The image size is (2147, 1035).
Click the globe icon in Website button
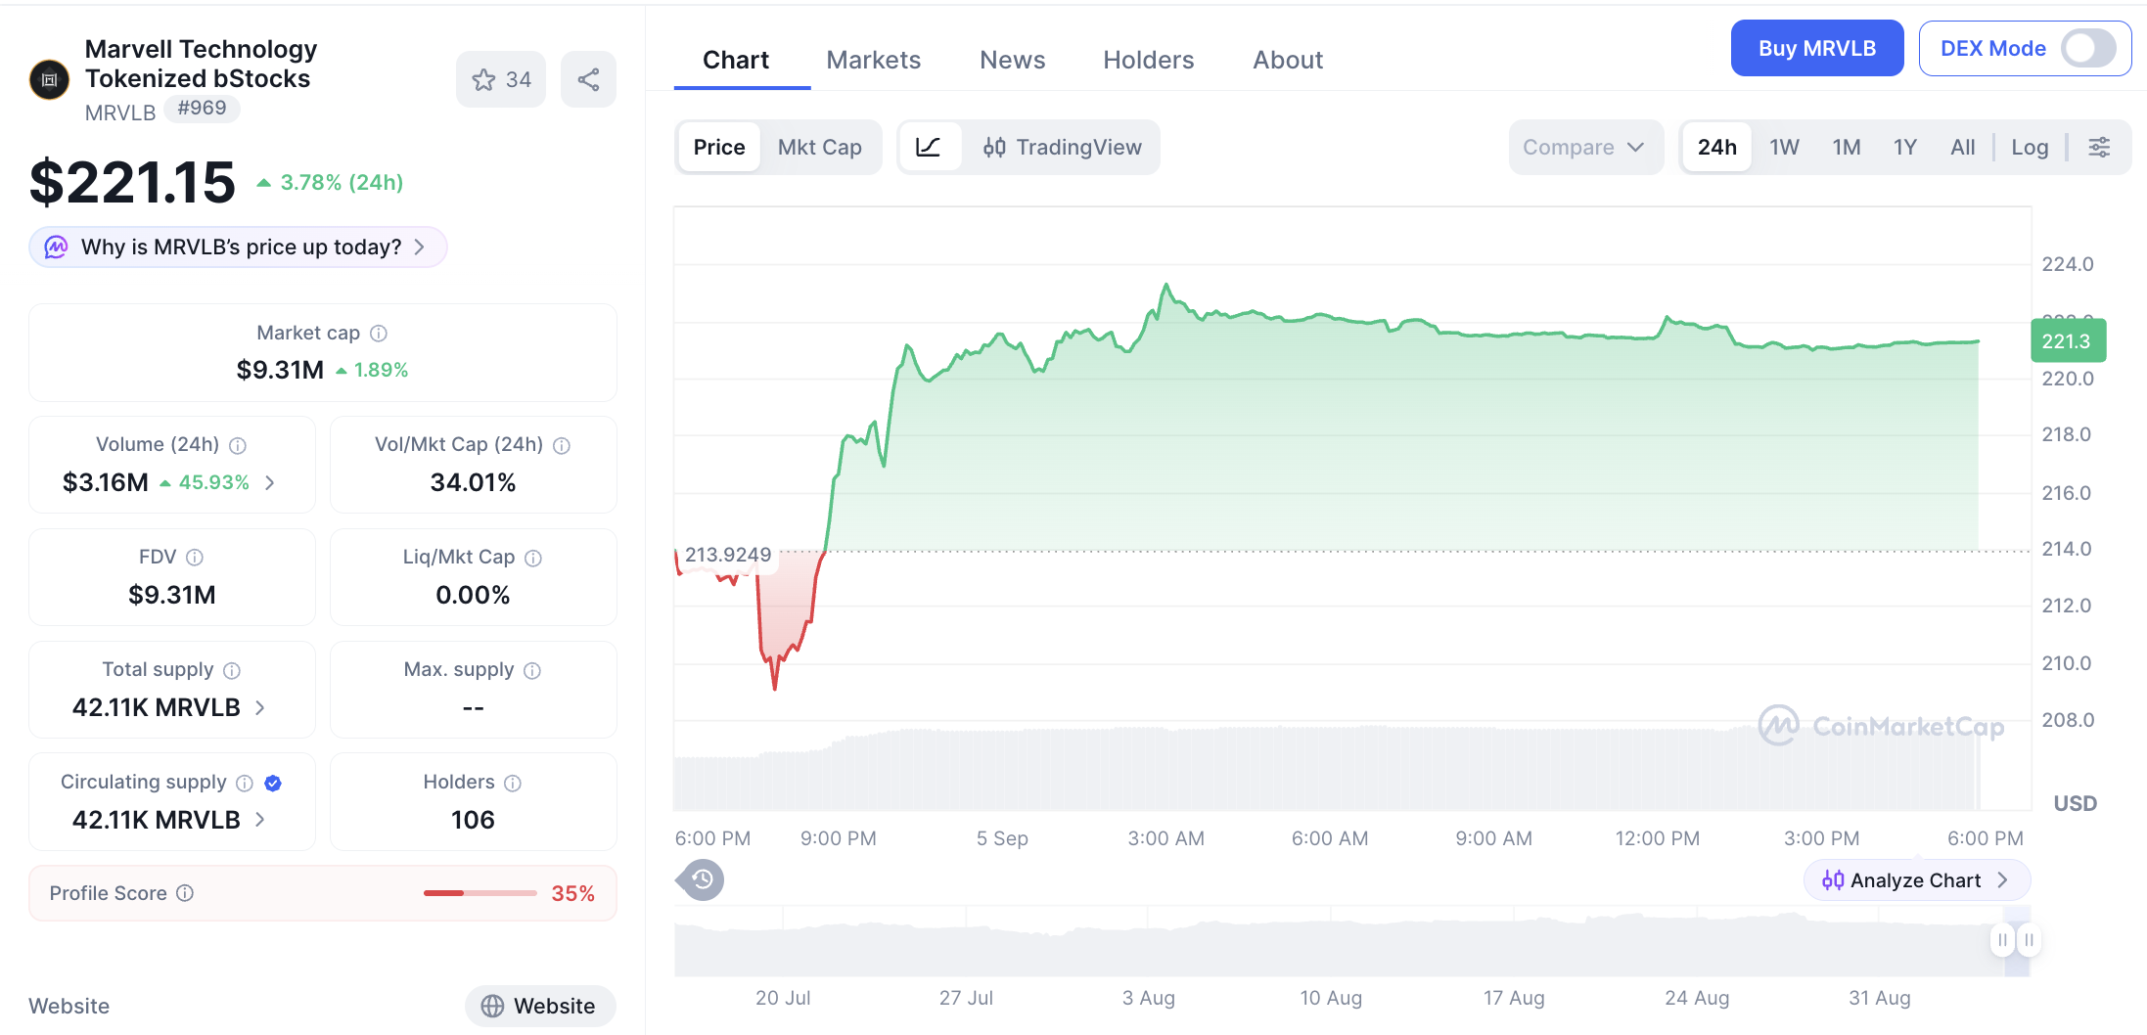(492, 1006)
